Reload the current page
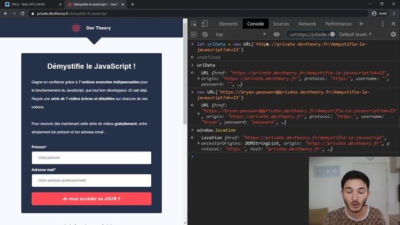Viewport: 400px width, 225px height. click(22, 14)
